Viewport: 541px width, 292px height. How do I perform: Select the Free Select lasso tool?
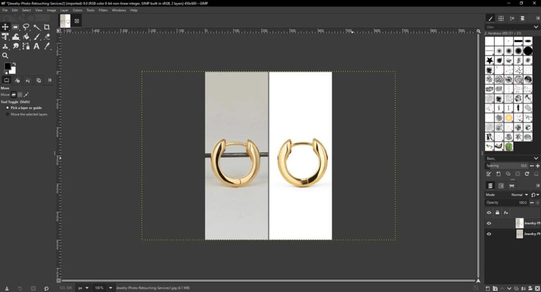point(26,27)
